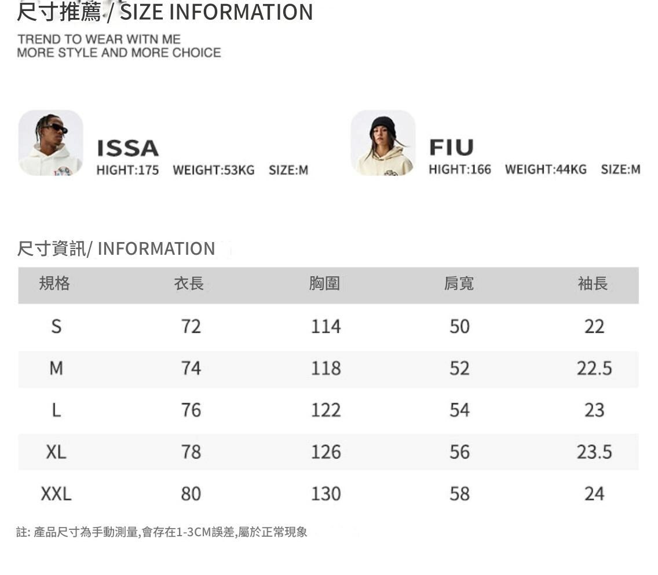Click the 尺寸資訊/ INFORMATION table title
The image size is (658, 575).
coord(116,249)
